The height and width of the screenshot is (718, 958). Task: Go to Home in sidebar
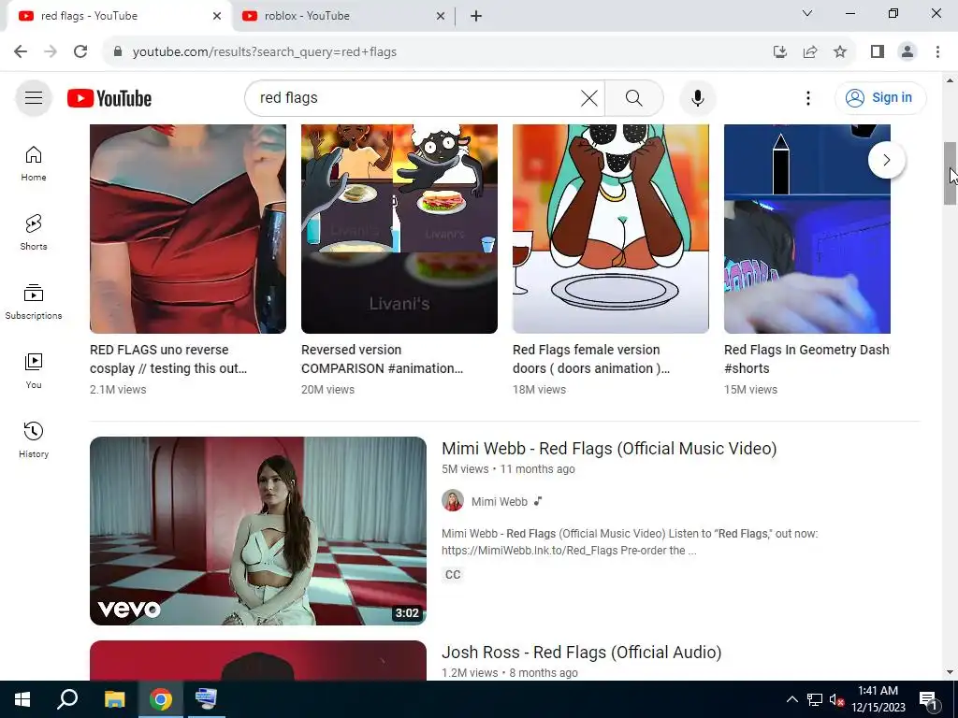click(34, 164)
